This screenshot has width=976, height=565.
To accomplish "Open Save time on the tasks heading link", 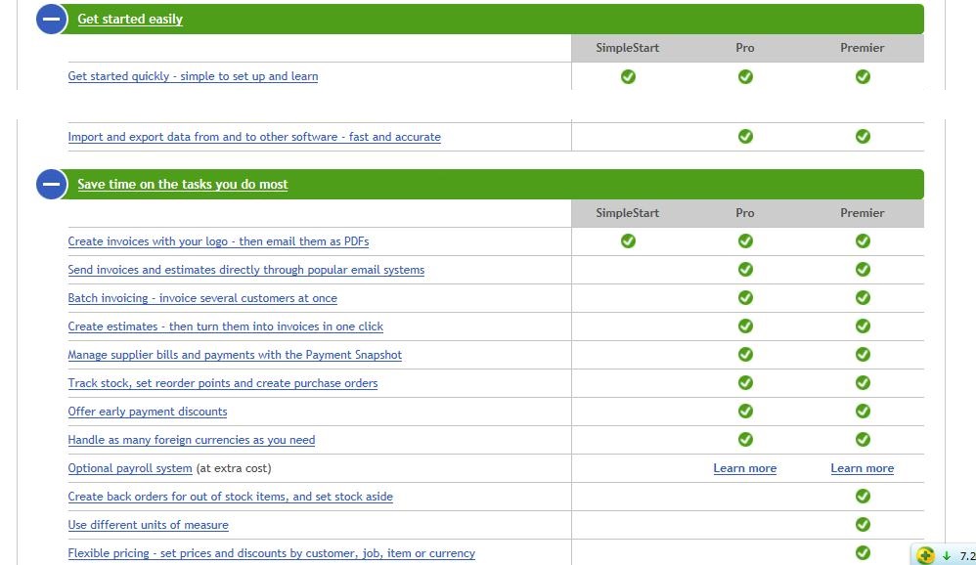I will tap(182, 184).
